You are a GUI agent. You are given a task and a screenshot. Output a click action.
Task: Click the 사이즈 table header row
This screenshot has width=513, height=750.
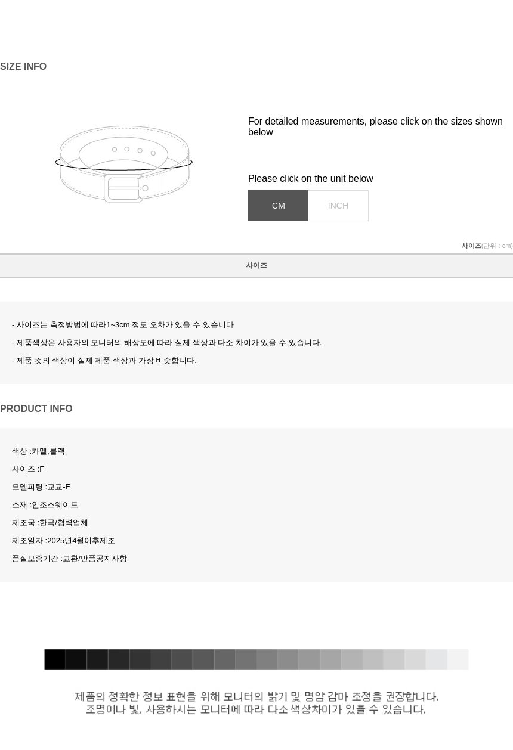pos(256,265)
